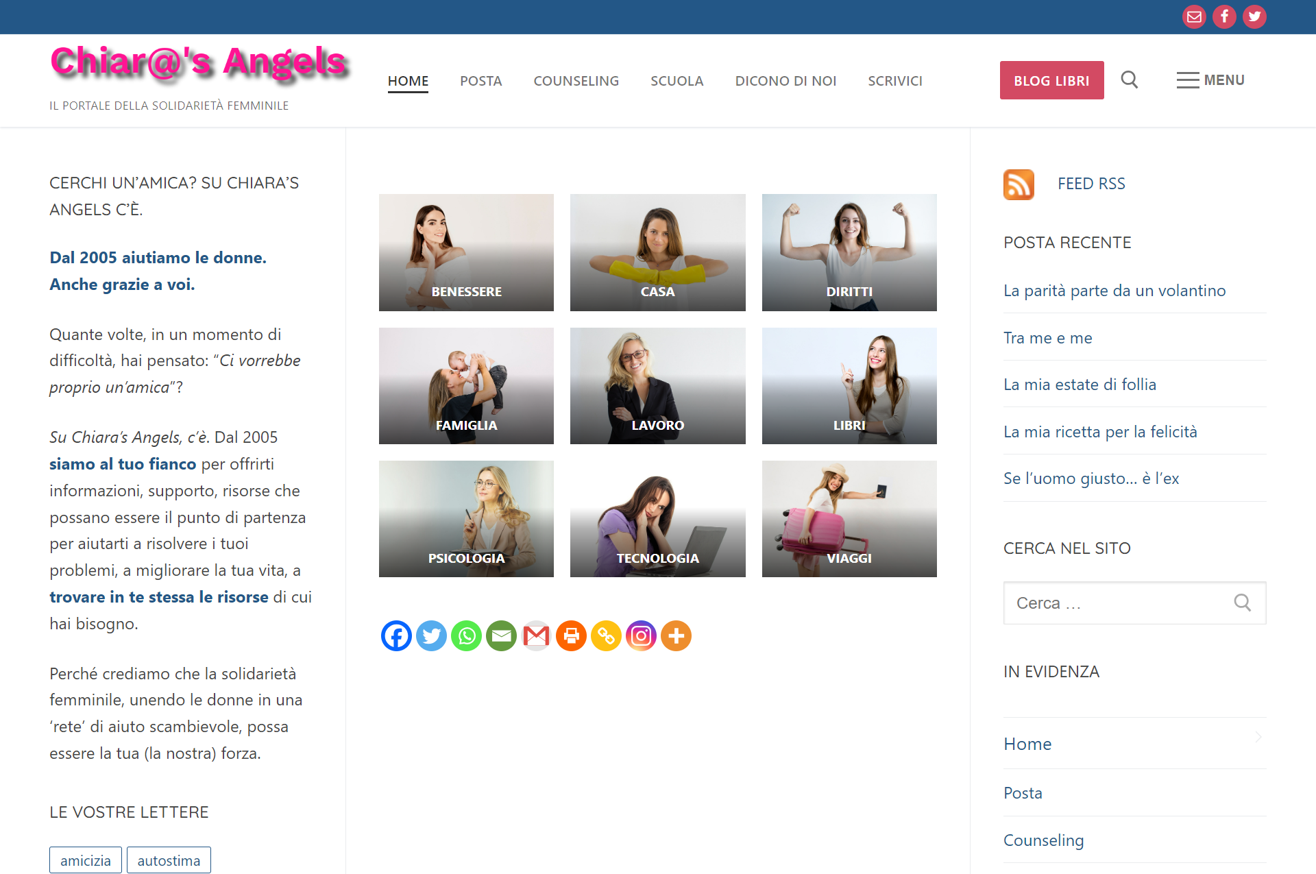Select SCRIVICI in the navigation menu
This screenshot has width=1316, height=874.
pyautogui.click(x=895, y=81)
